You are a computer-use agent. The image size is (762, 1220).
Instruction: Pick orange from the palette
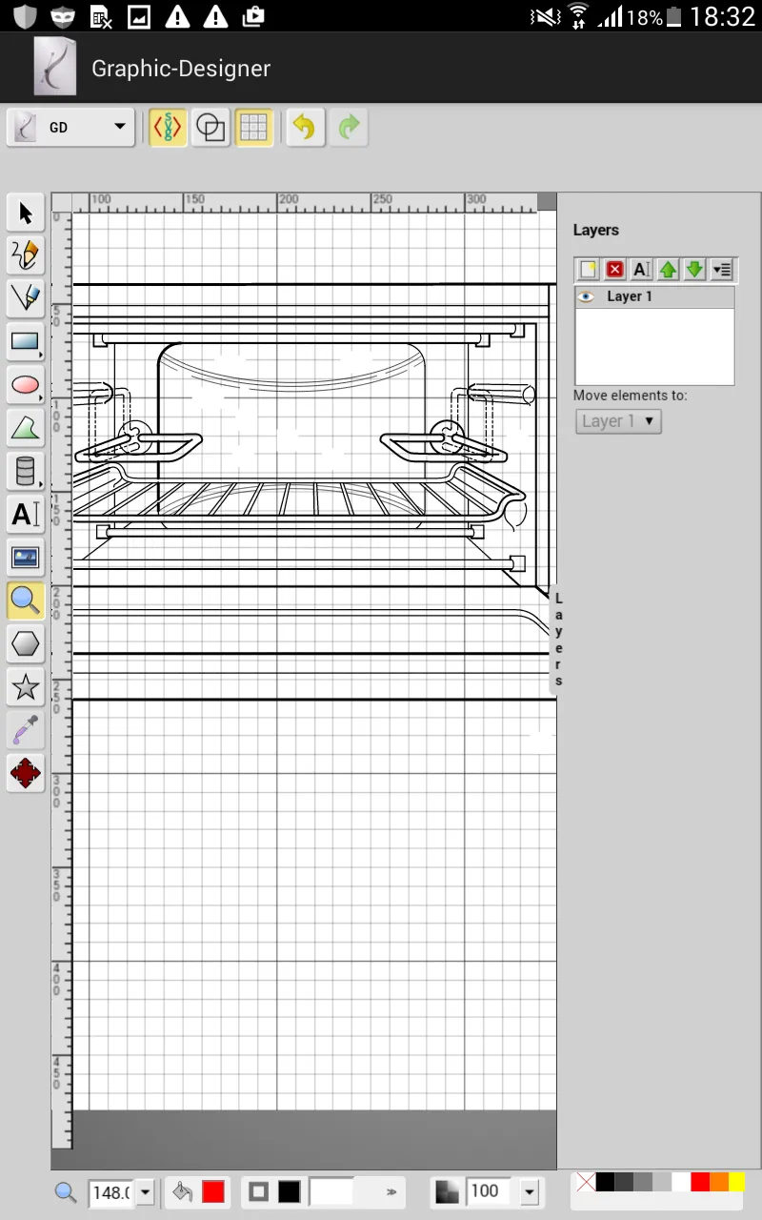click(719, 1182)
